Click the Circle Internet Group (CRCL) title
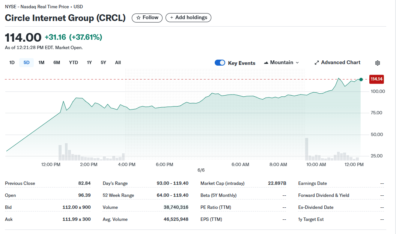This screenshot has width=396, height=234. pyautogui.click(x=65, y=18)
